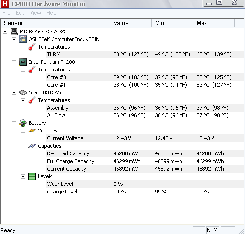Select the MICROSOF-CCAD2C tree label
Screen dimensions: 245x234
(43, 31)
